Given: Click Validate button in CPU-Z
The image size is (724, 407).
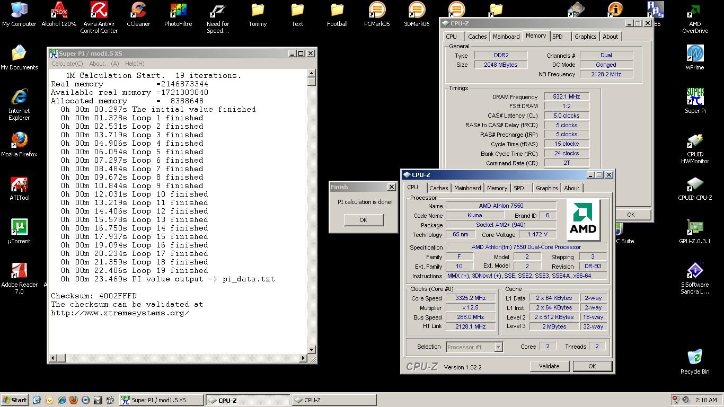Looking at the screenshot, I should click(549, 366).
